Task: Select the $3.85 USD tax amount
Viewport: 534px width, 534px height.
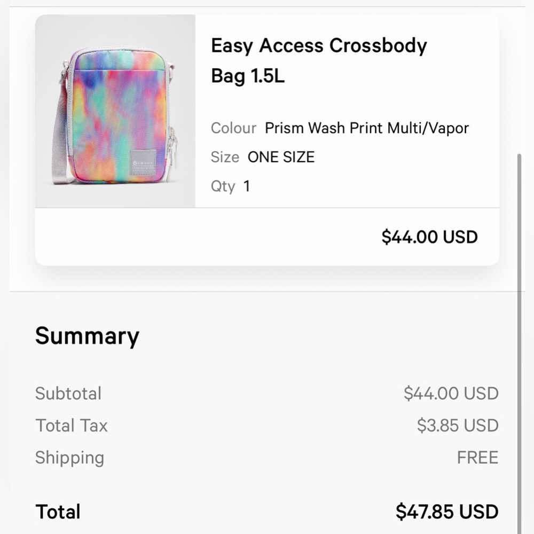Action: 457,426
